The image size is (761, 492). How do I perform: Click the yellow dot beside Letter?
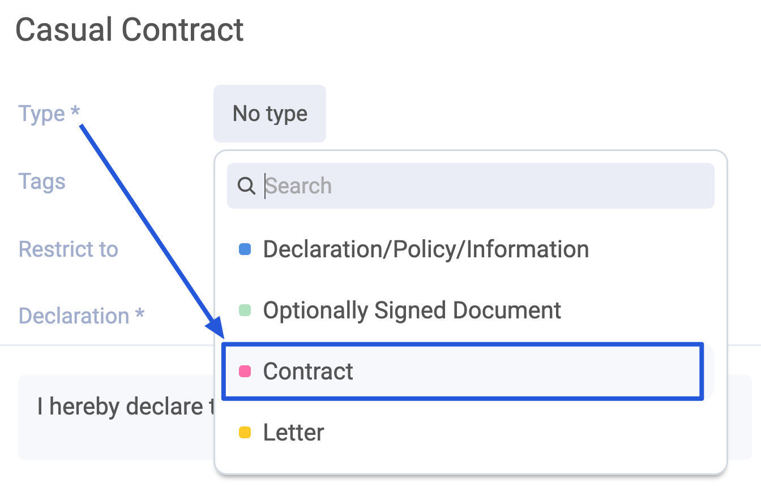click(x=245, y=432)
